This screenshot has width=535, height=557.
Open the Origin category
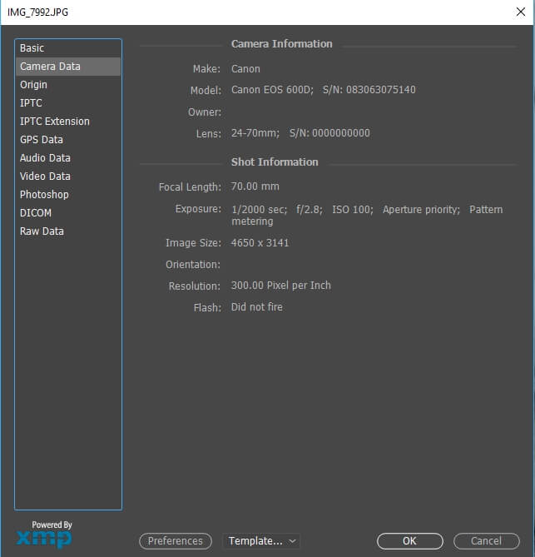[x=68, y=85]
